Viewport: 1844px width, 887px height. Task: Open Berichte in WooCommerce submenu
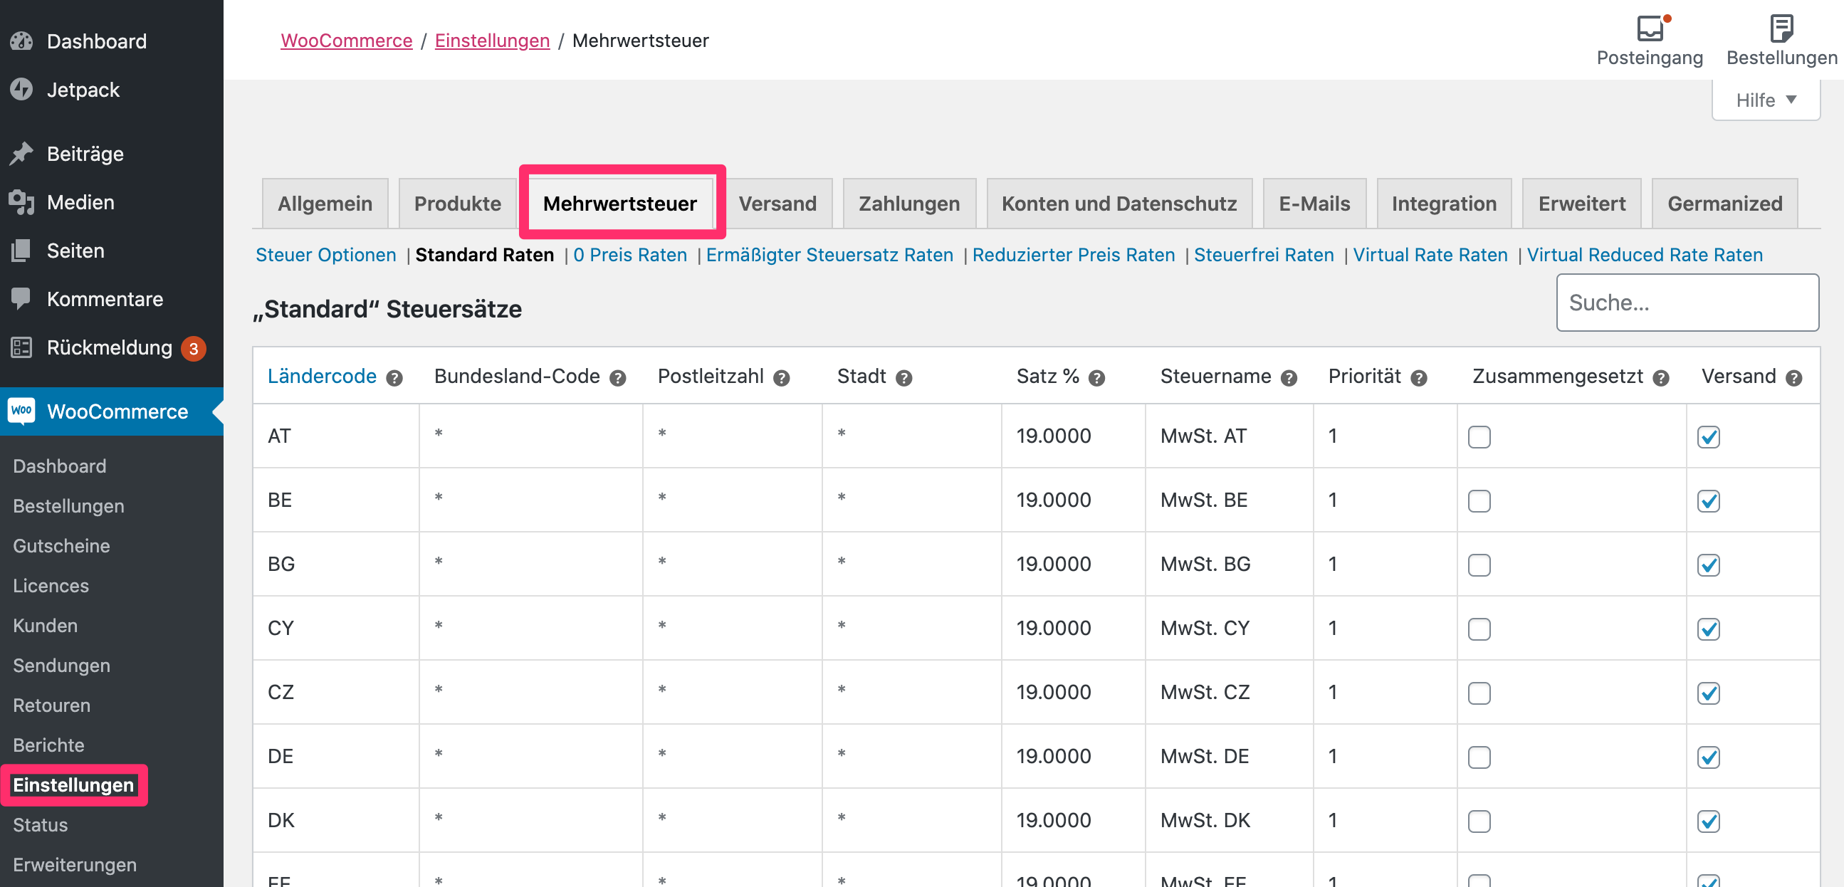pyautogui.click(x=48, y=745)
